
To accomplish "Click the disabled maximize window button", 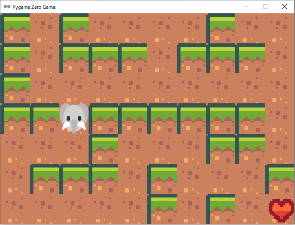I will (265, 7).
